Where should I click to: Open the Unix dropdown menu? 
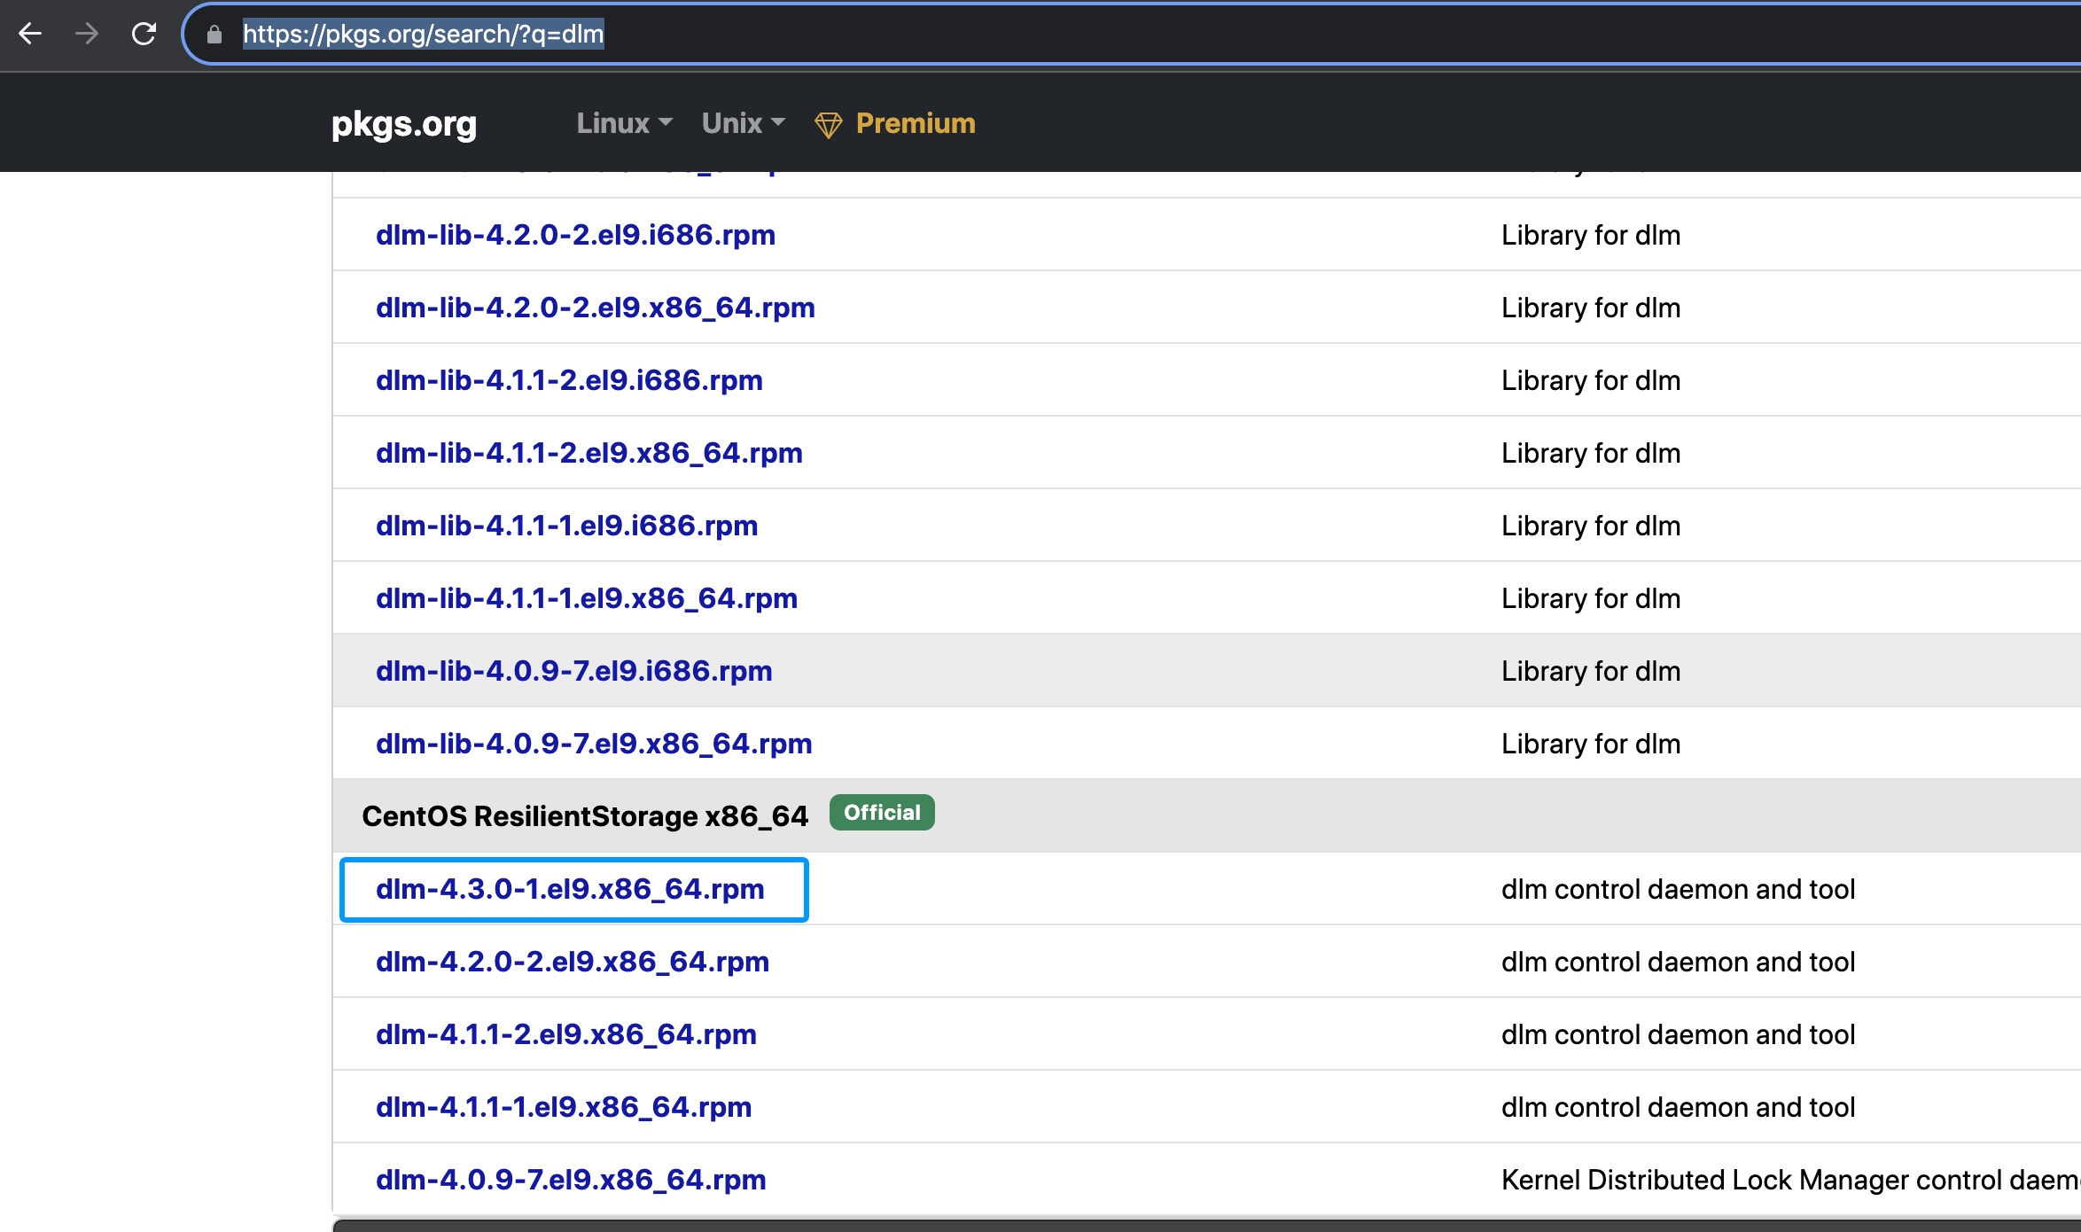tap(743, 123)
